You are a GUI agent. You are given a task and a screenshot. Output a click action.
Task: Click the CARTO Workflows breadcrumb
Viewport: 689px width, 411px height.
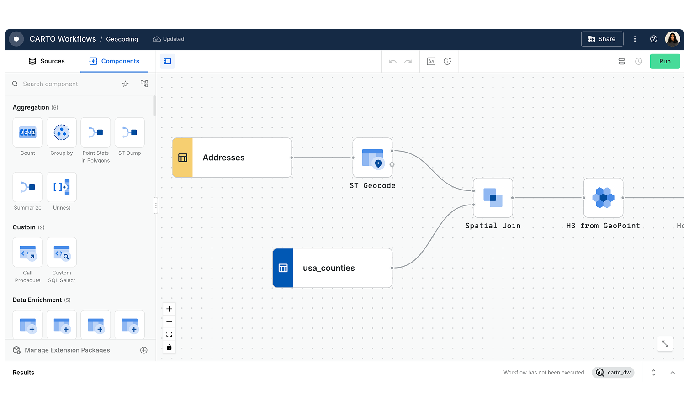click(63, 39)
